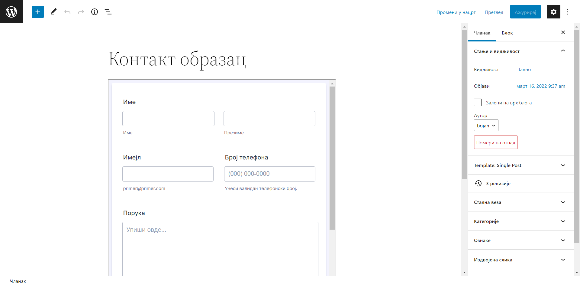
Task: Expand the 'Стална веза' section
Action: pyautogui.click(x=521, y=202)
